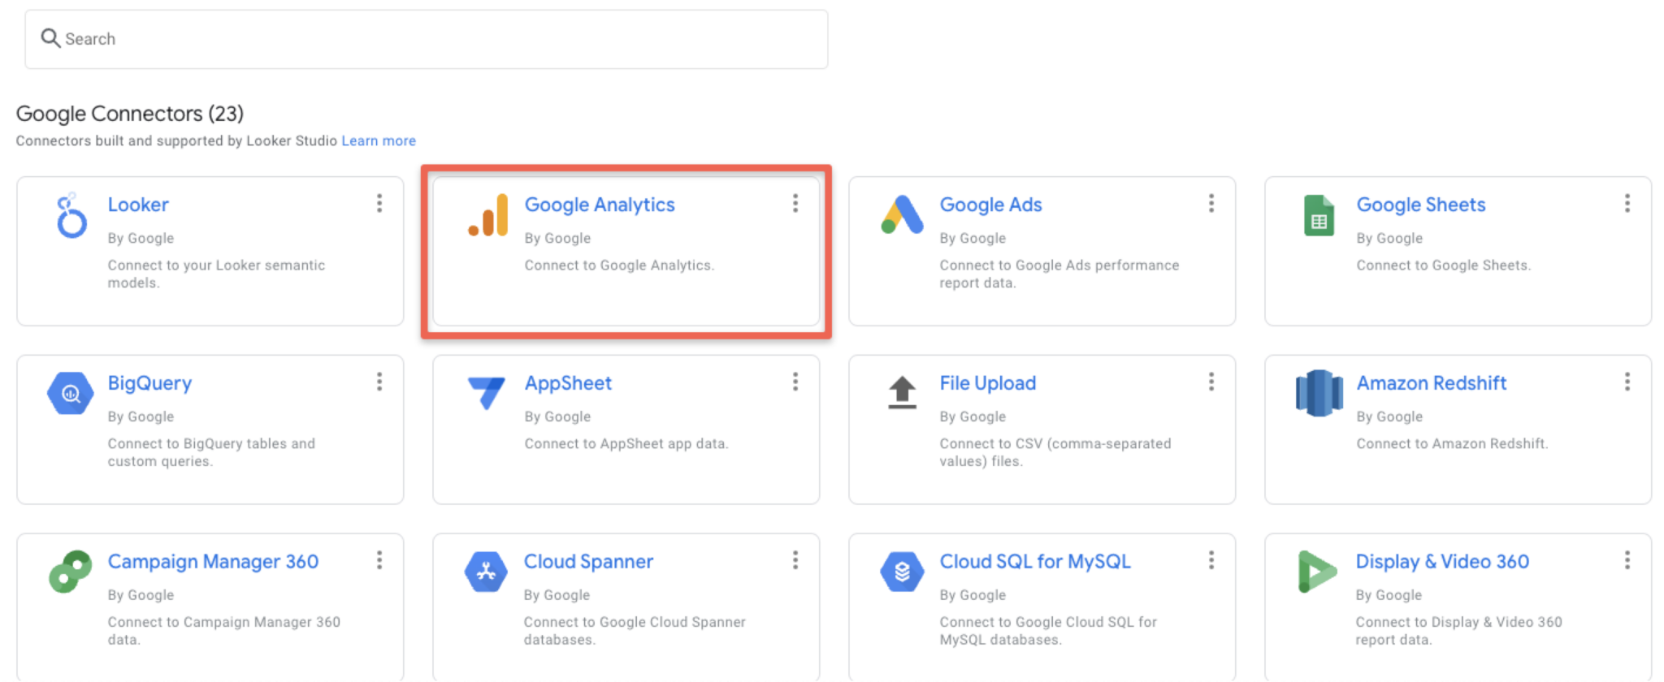Viewport: 1664px width, 682px height.
Task: Click the Amazon Redshift icon
Action: tap(1319, 393)
